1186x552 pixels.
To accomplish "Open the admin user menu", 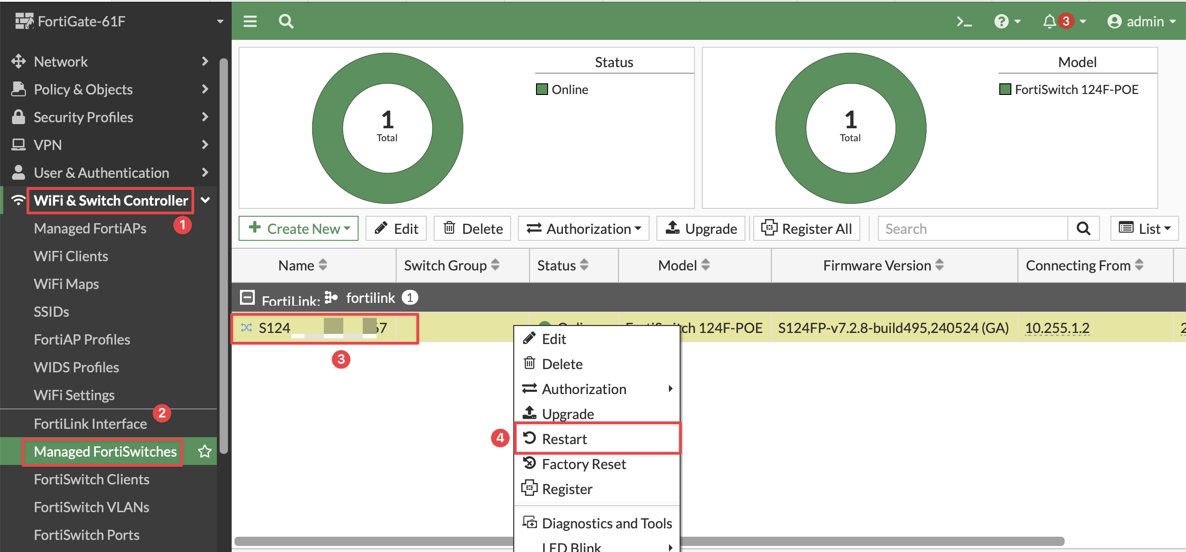I will pyautogui.click(x=1142, y=21).
